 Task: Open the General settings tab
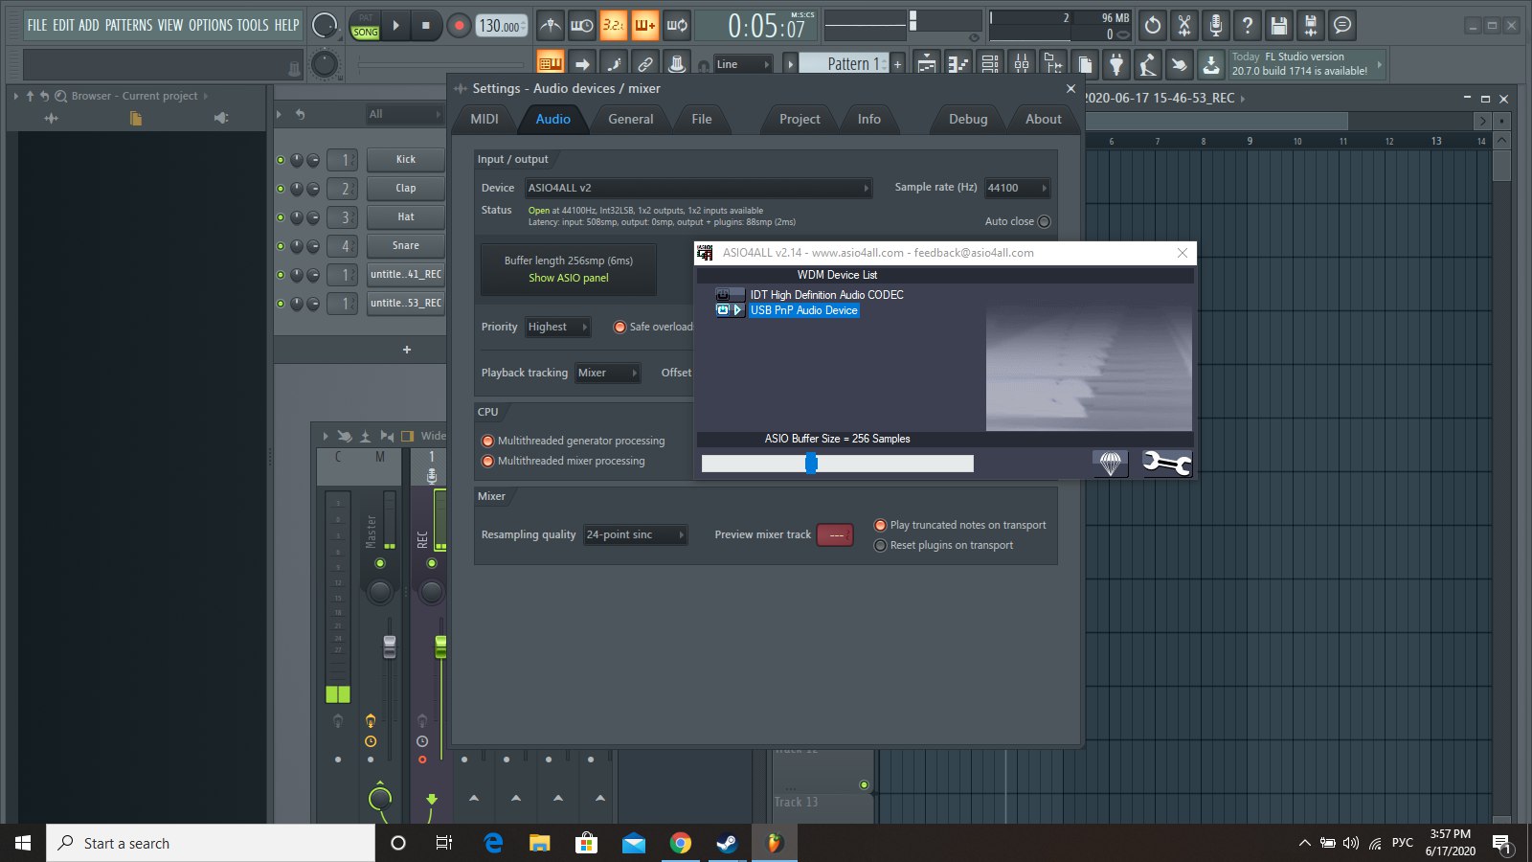click(x=631, y=119)
